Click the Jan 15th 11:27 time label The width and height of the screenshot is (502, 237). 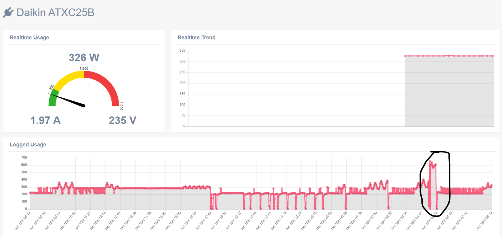coord(83,221)
